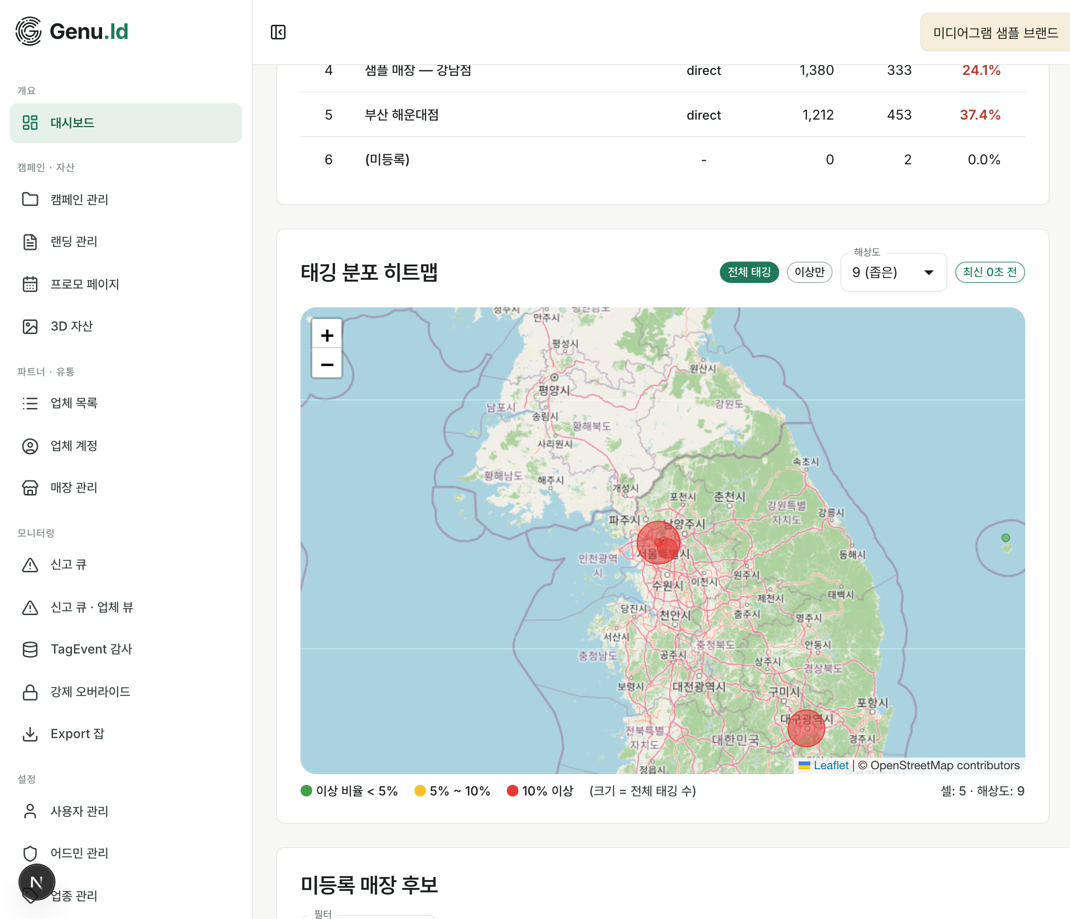Image resolution: width=1070 pixels, height=919 pixels.
Task: Click the 매장 관리 store icon
Action: tap(30, 487)
